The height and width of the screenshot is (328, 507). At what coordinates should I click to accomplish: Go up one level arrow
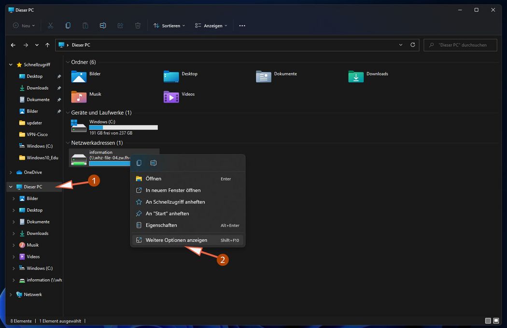[x=47, y=45]
